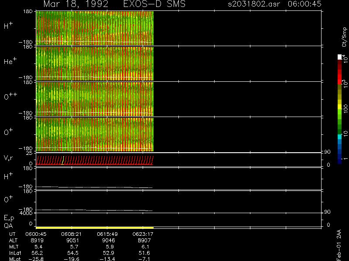
Task: Click the yellow QA status bar
Action: point(95,228)
